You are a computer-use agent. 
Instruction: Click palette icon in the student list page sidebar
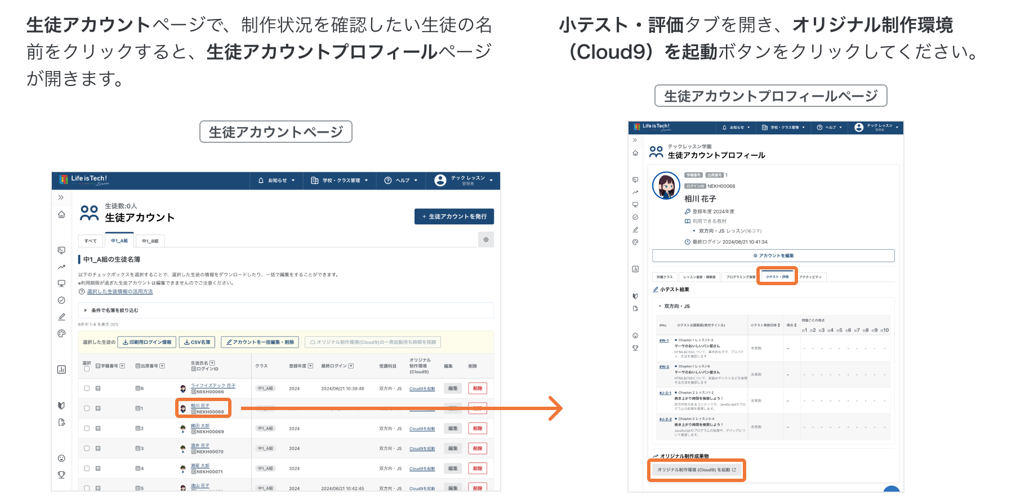click(x=61, y=334)
